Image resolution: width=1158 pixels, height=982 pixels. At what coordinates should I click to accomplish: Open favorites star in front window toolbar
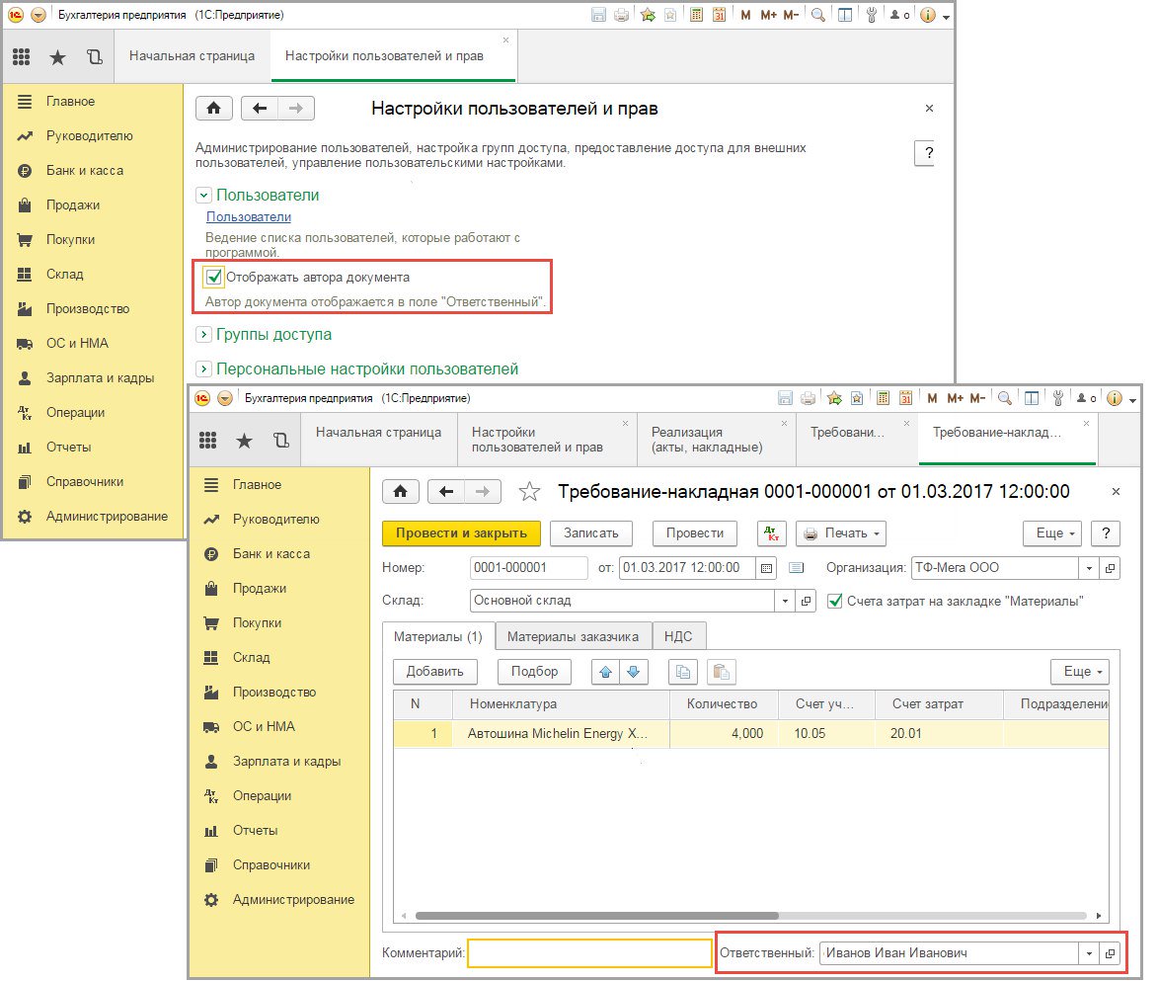coord(244,441)
